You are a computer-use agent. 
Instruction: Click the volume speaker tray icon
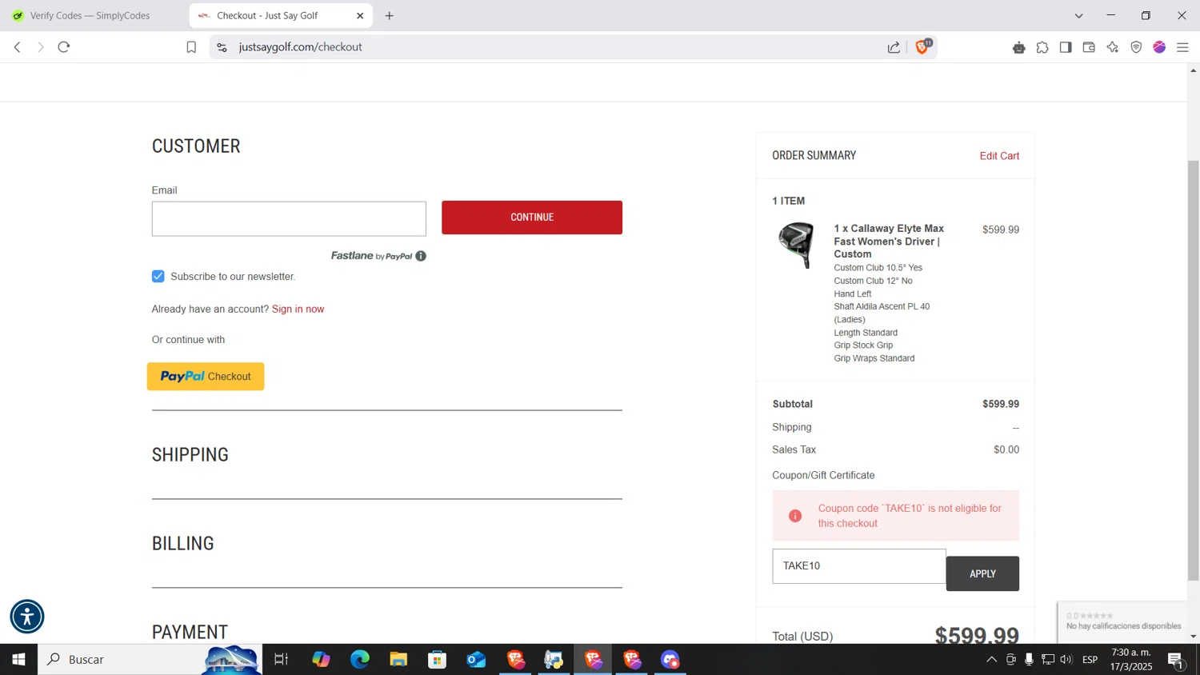click(1066, 660)
